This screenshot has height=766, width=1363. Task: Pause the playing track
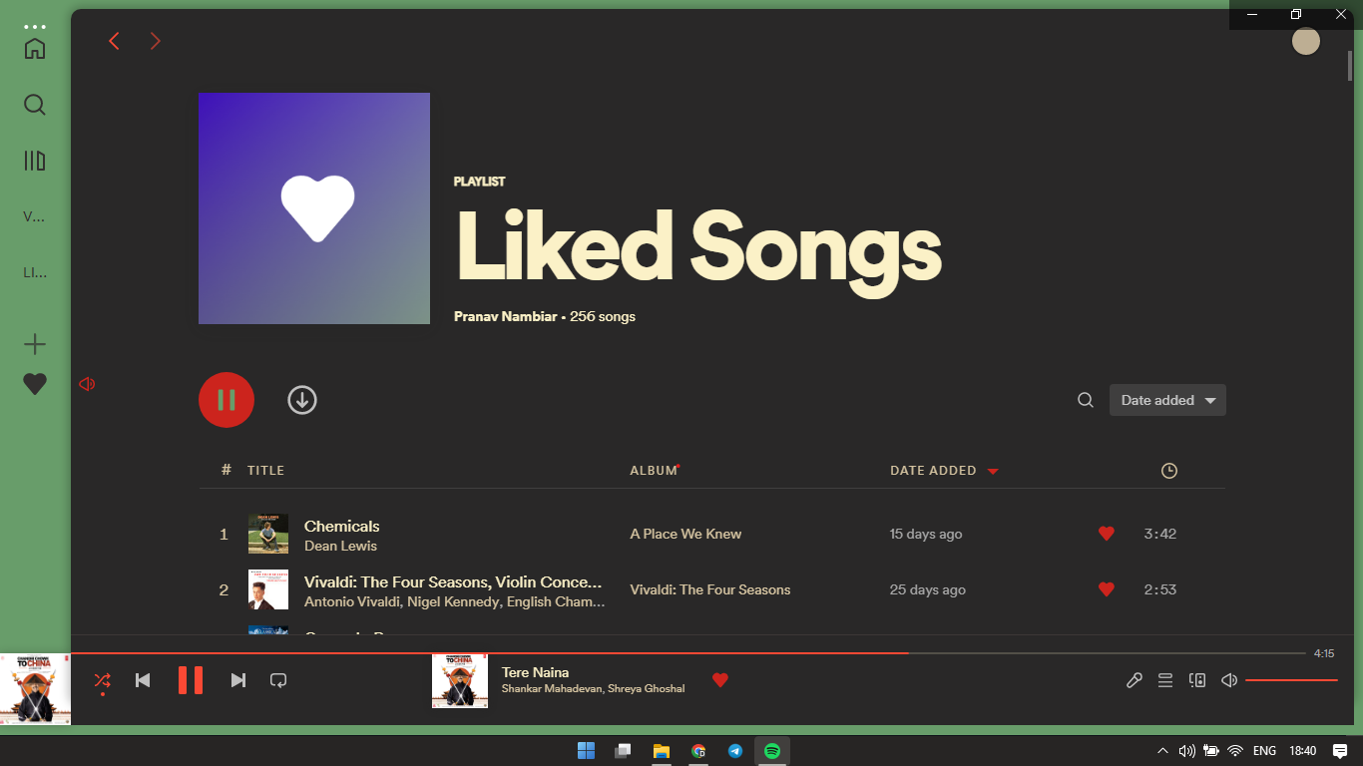(x=191, y=679)
